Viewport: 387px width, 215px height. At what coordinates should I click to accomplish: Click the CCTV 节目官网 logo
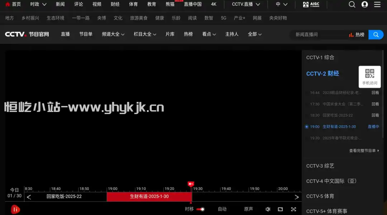(27, 34)
